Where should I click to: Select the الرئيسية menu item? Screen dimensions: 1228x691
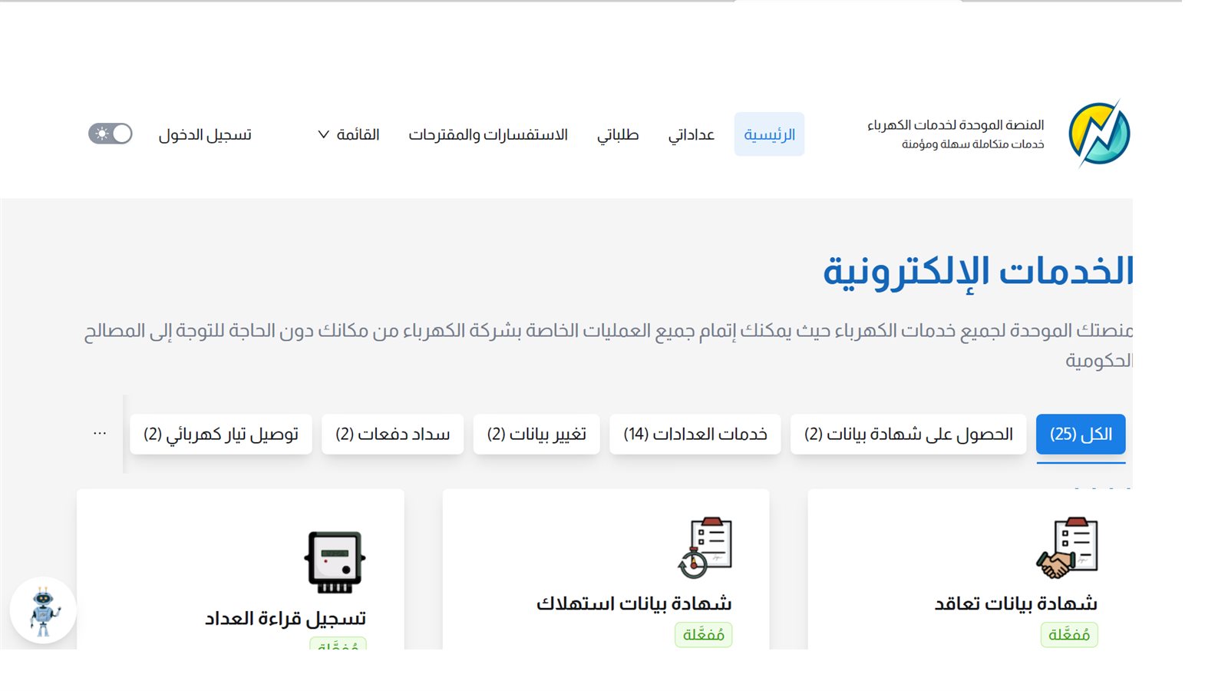[769, 133]
